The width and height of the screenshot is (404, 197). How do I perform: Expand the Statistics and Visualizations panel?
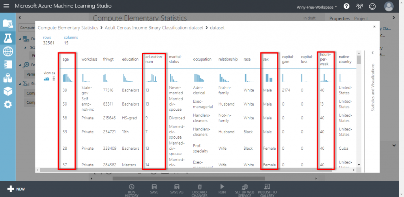pos(372,53)
